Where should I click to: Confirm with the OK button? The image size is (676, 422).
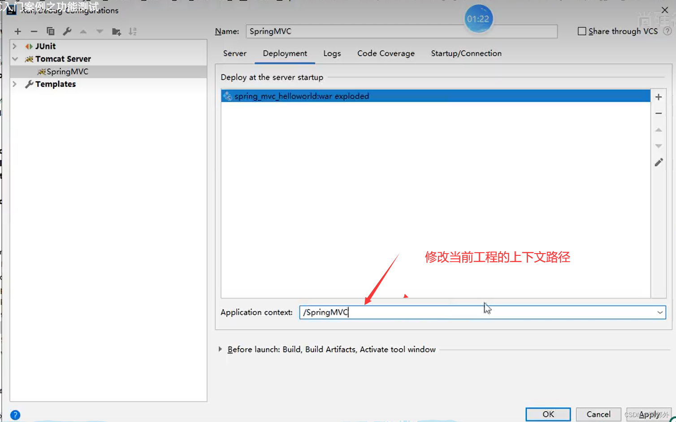click(x=548, y=414)
